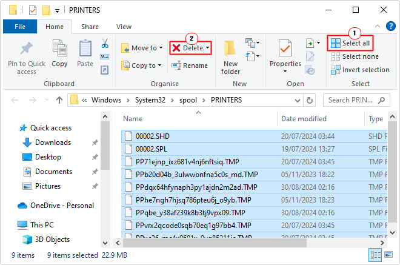The width and height of the screenshot is (400, 265).
Task: Open Pictures in navigation pane
Action: pyautogui.click(x=48, y=186)
